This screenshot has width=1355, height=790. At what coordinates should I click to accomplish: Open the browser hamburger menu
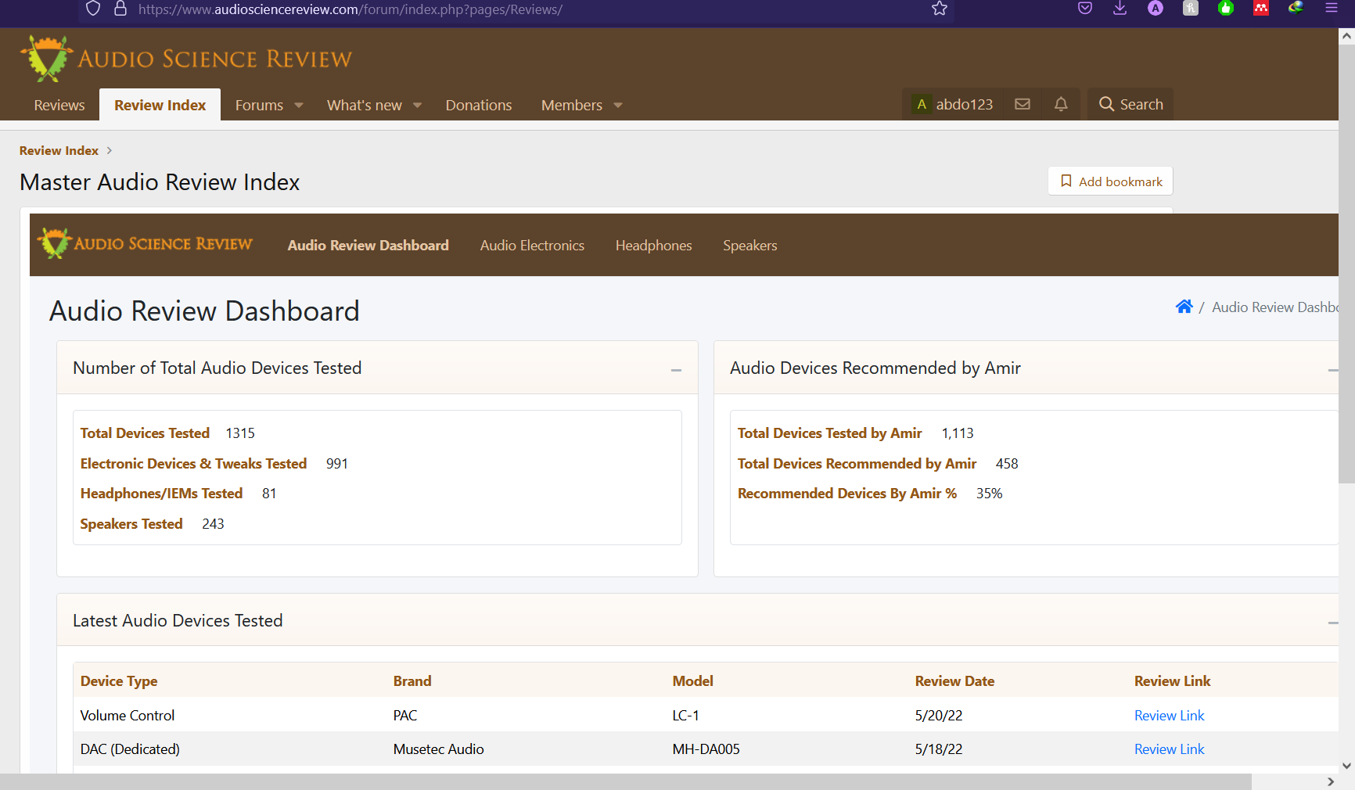[1332, 9]
